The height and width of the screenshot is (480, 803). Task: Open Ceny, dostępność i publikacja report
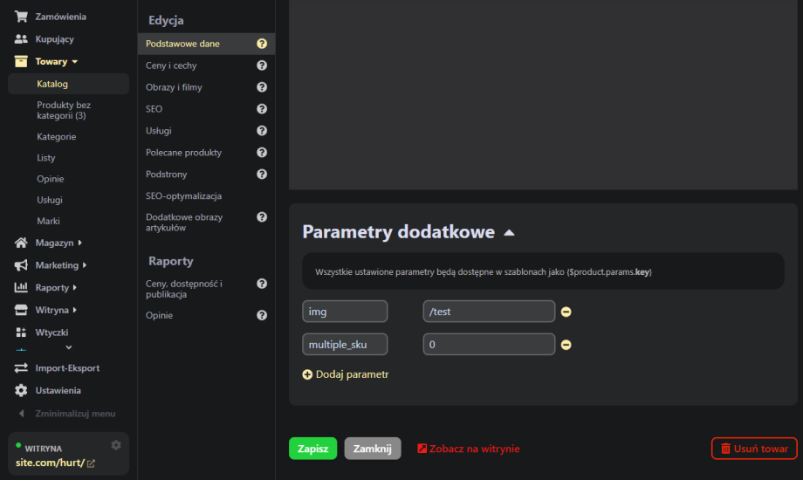click(184, 289)
